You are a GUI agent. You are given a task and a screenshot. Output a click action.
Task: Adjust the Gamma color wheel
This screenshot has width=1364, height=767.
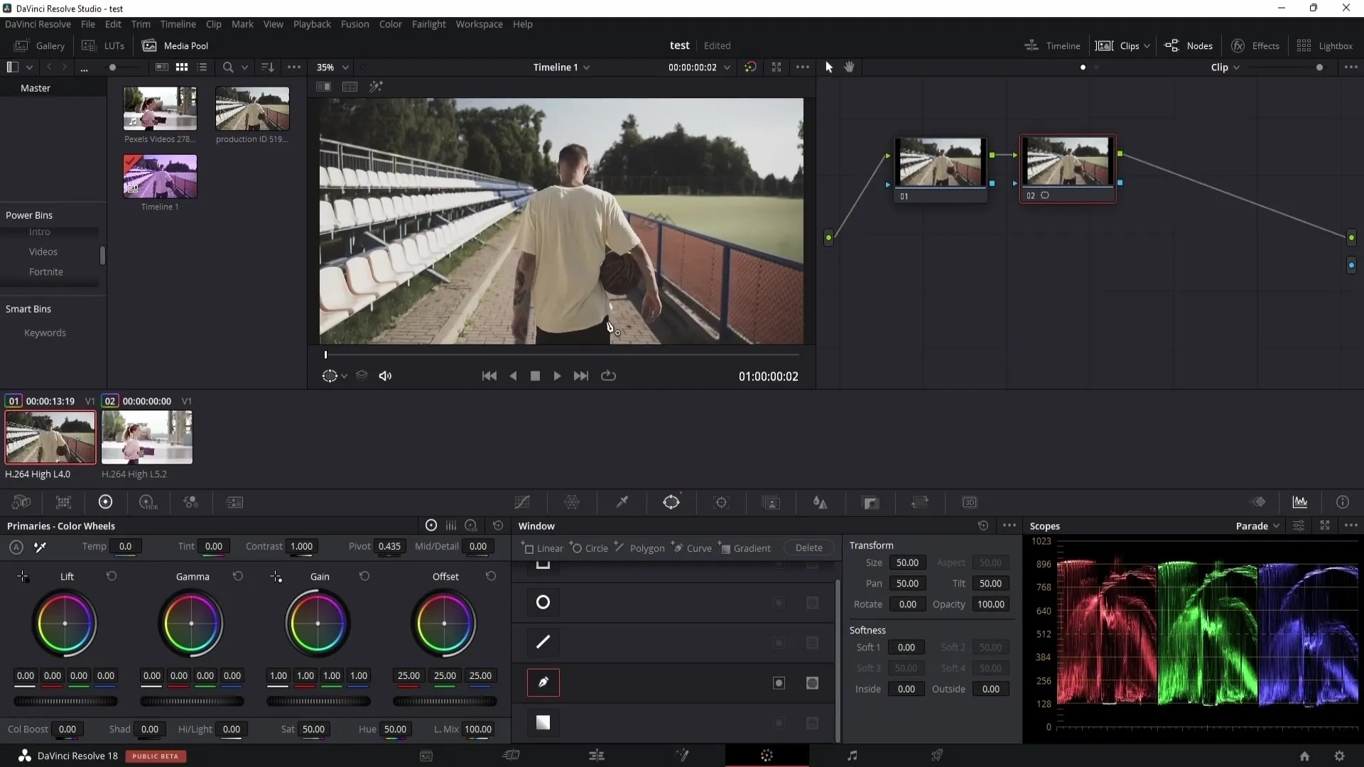point(191,624)
